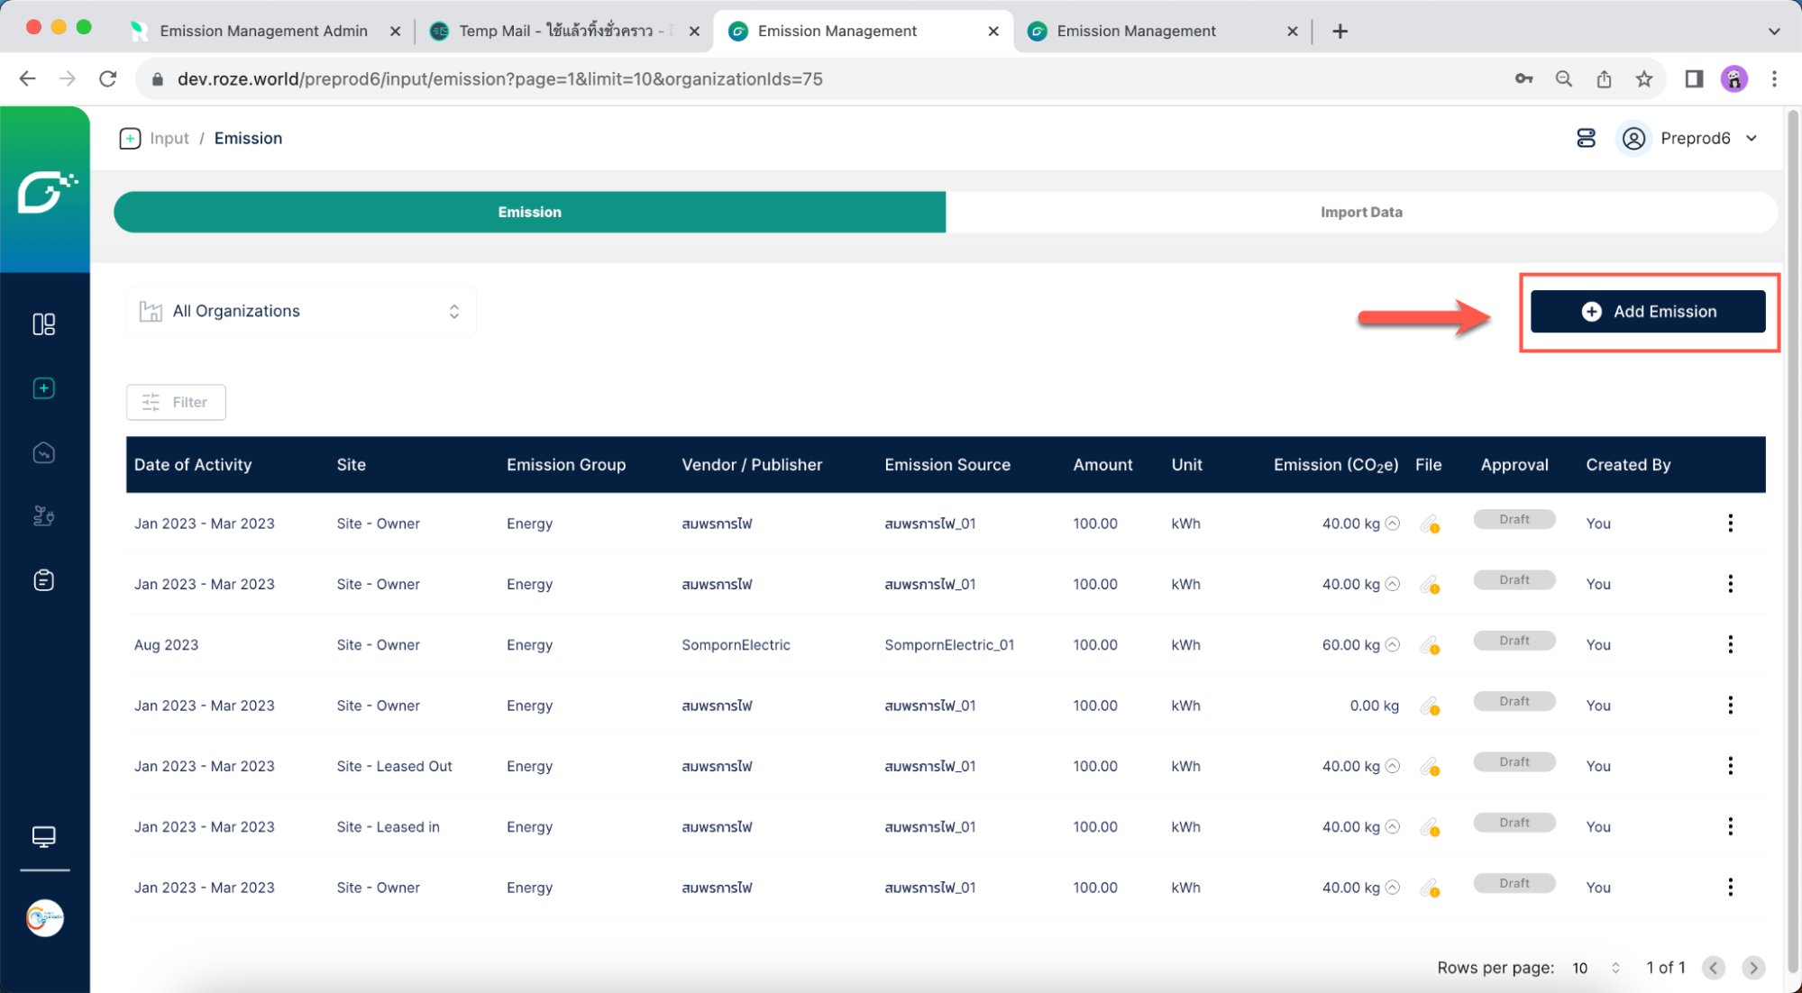
Task: Open the analytics chart sidebar icon
Action: [43, 453]
